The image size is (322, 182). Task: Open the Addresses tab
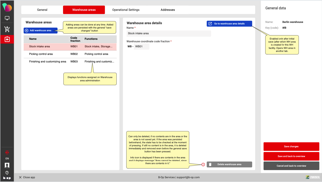pos(168,10)
